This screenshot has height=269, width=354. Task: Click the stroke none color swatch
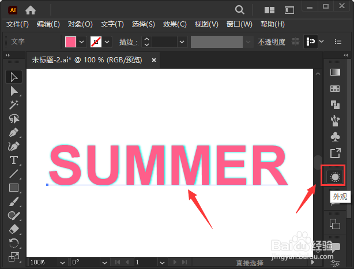(96, 42)
